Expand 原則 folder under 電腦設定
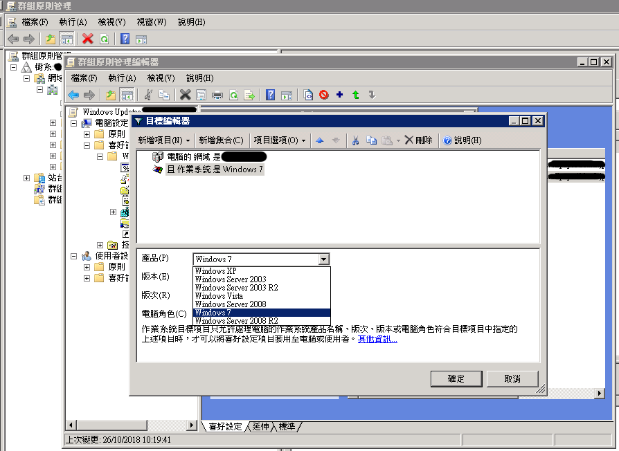619x451 pixels. point(87,134)
